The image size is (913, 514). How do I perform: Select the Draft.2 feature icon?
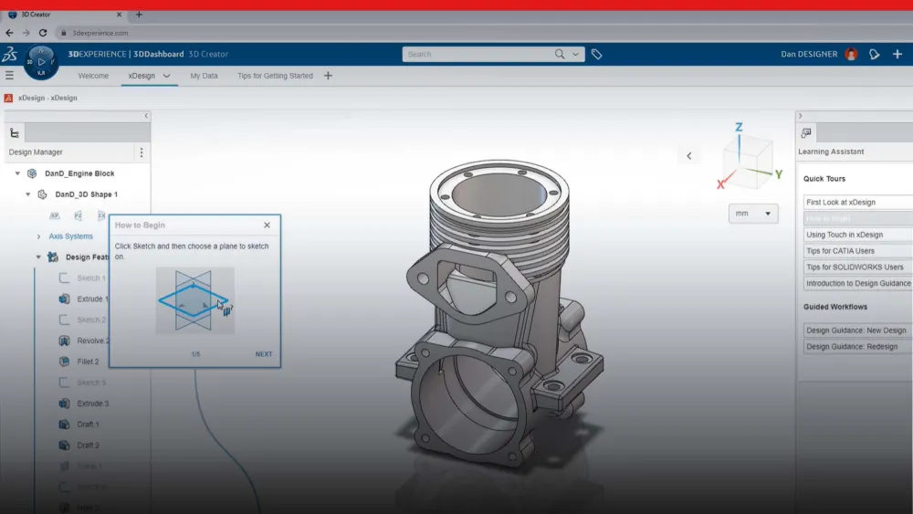[x=64, y=446]
